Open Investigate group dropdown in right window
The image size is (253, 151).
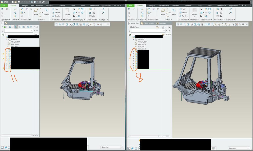point(230,20)
